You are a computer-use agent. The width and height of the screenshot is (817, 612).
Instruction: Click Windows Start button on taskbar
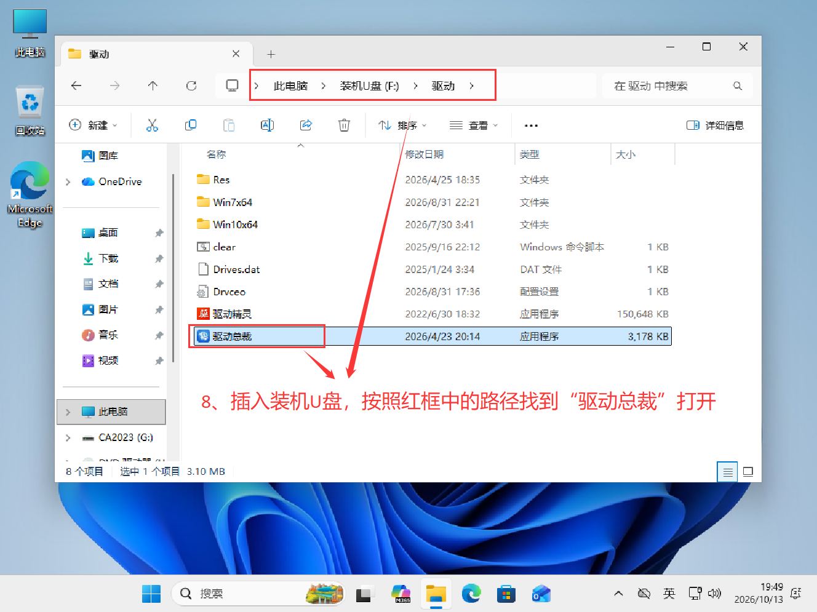pyautogui.click(x=151, y=594)
